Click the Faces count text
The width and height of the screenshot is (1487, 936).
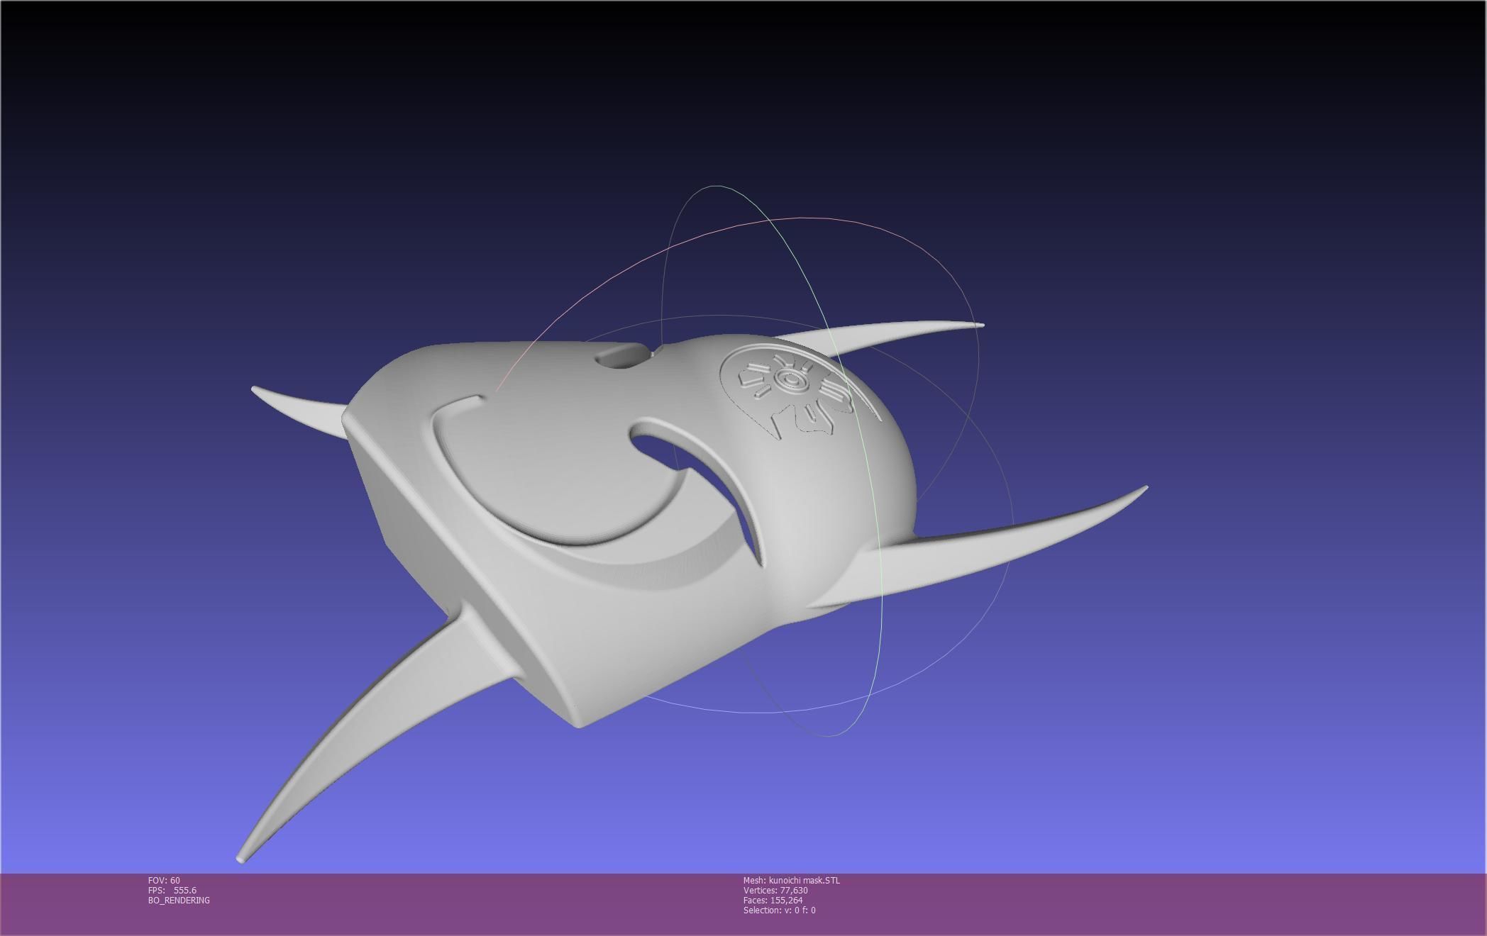click(773, 901)
